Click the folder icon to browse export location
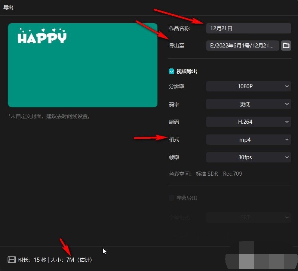The width and height of the screenshot is (298, 271). pyautogui.click(x=286, y=46)
